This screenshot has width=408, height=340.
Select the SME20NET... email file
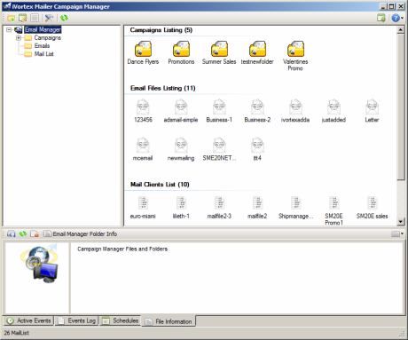[219, 149]
